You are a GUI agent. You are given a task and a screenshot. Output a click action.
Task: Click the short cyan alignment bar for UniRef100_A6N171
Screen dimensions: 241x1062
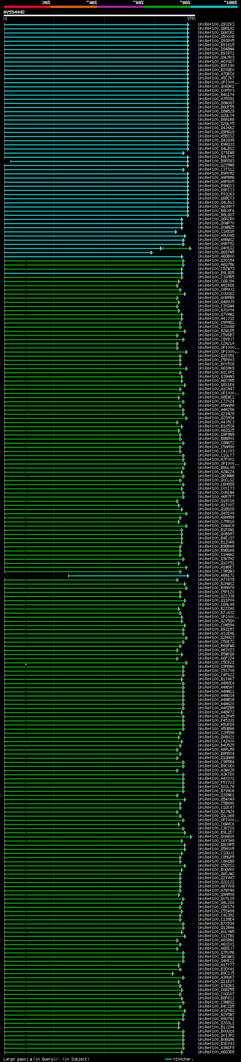(x=128, y=576)
